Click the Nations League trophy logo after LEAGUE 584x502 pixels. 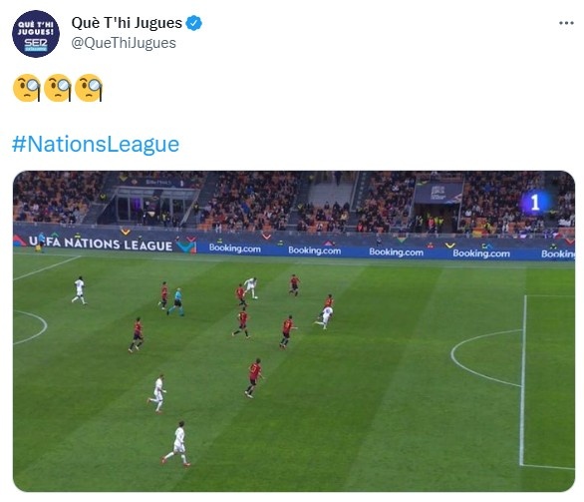tap(186, 245)
